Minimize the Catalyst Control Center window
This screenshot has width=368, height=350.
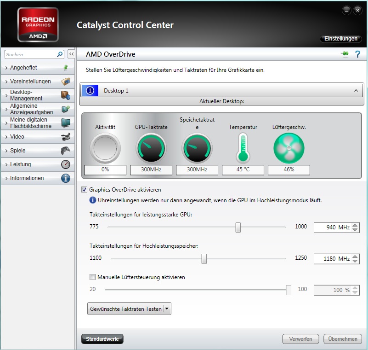click(x=347, y=10)
